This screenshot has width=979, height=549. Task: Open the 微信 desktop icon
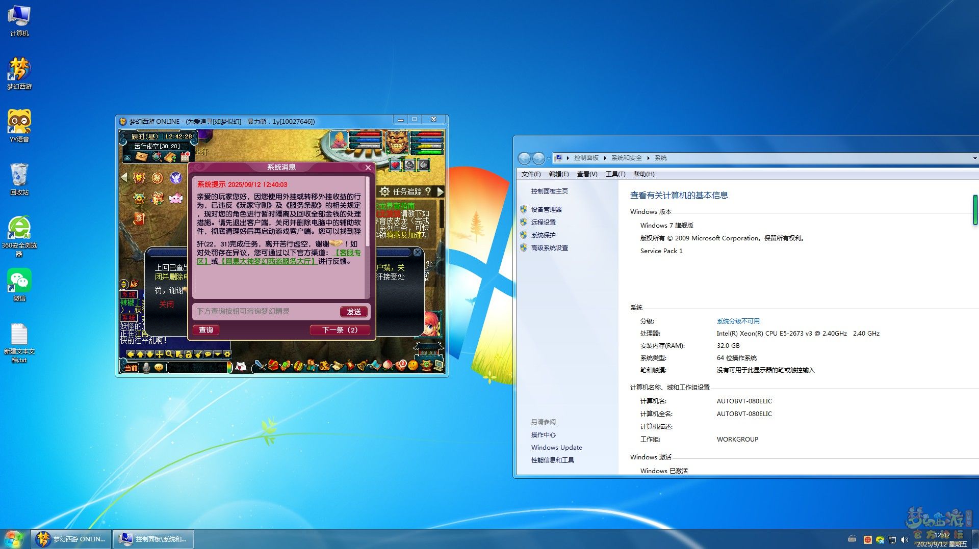point(19,285)
